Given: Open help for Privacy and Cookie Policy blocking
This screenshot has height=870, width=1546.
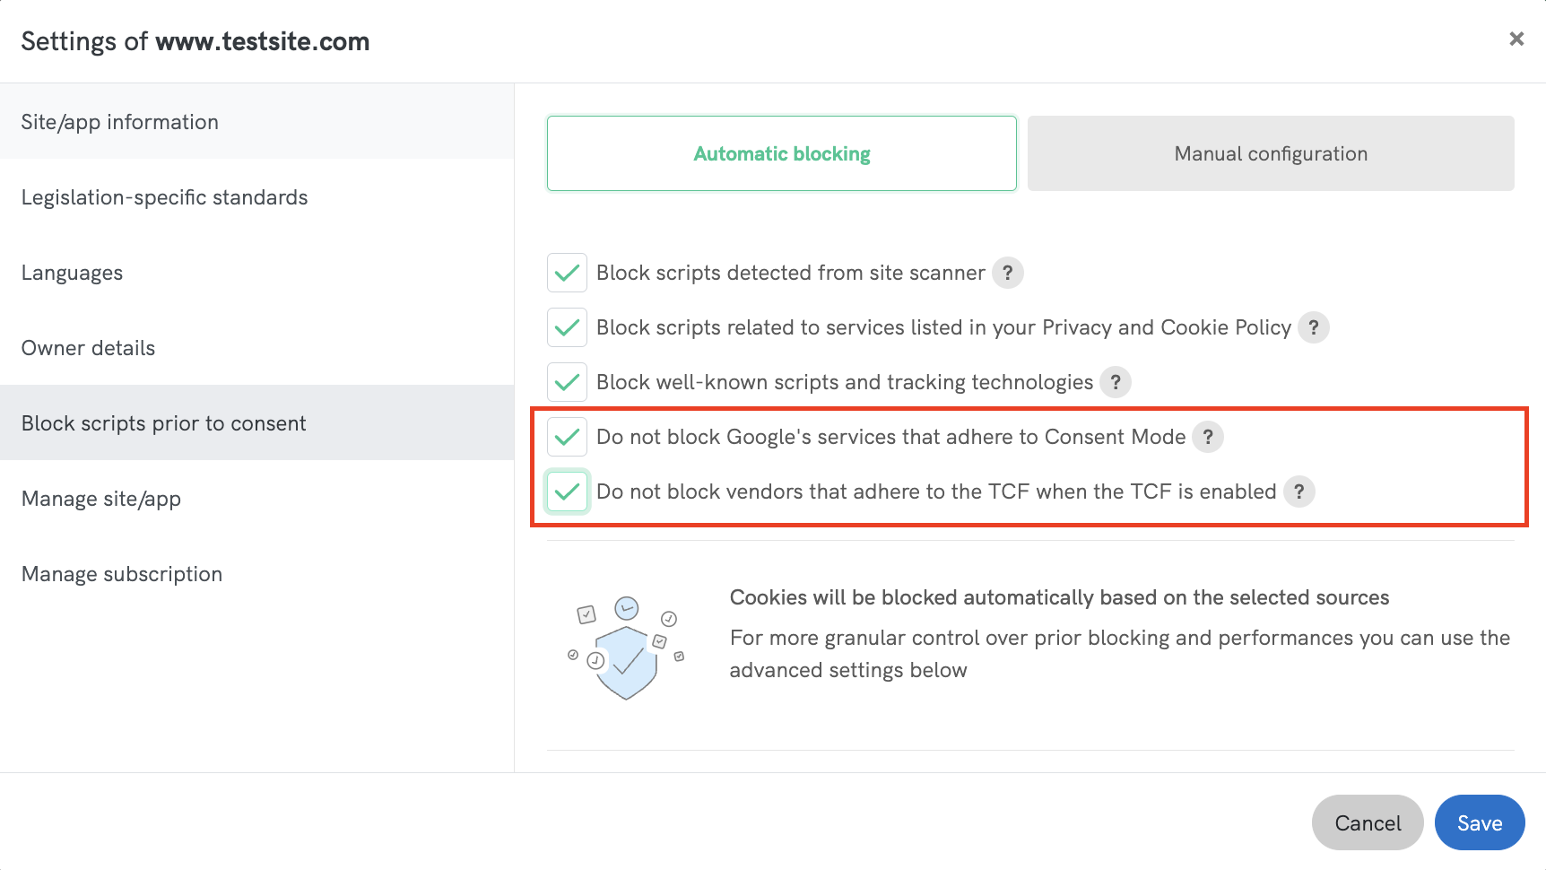Looking at the screenshot, I should [x=1314, y=327].
